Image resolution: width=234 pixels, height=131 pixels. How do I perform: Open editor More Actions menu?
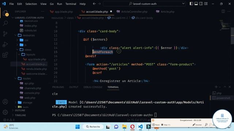(229, 11)
